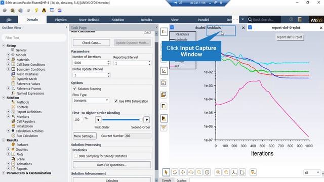Click the topmost icon in vertical graphics toolbar

[164, 31]
